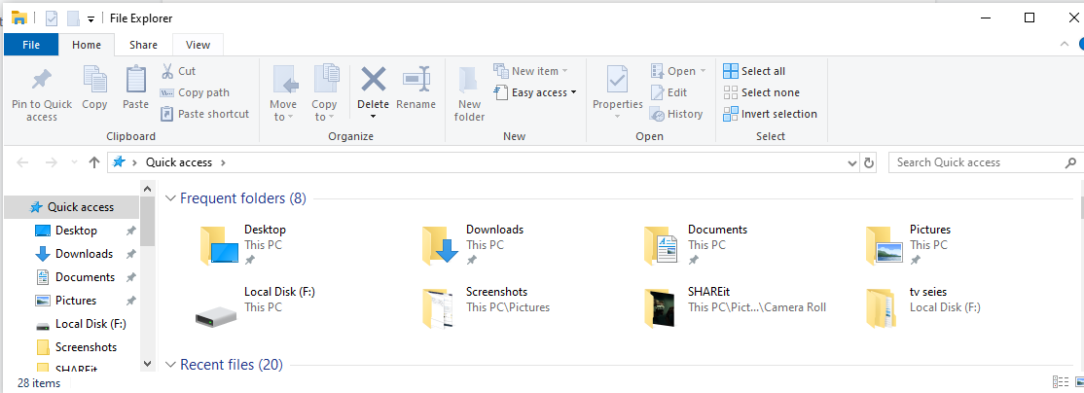Open the Pictures frequent folder tile

tap(909, 244)
